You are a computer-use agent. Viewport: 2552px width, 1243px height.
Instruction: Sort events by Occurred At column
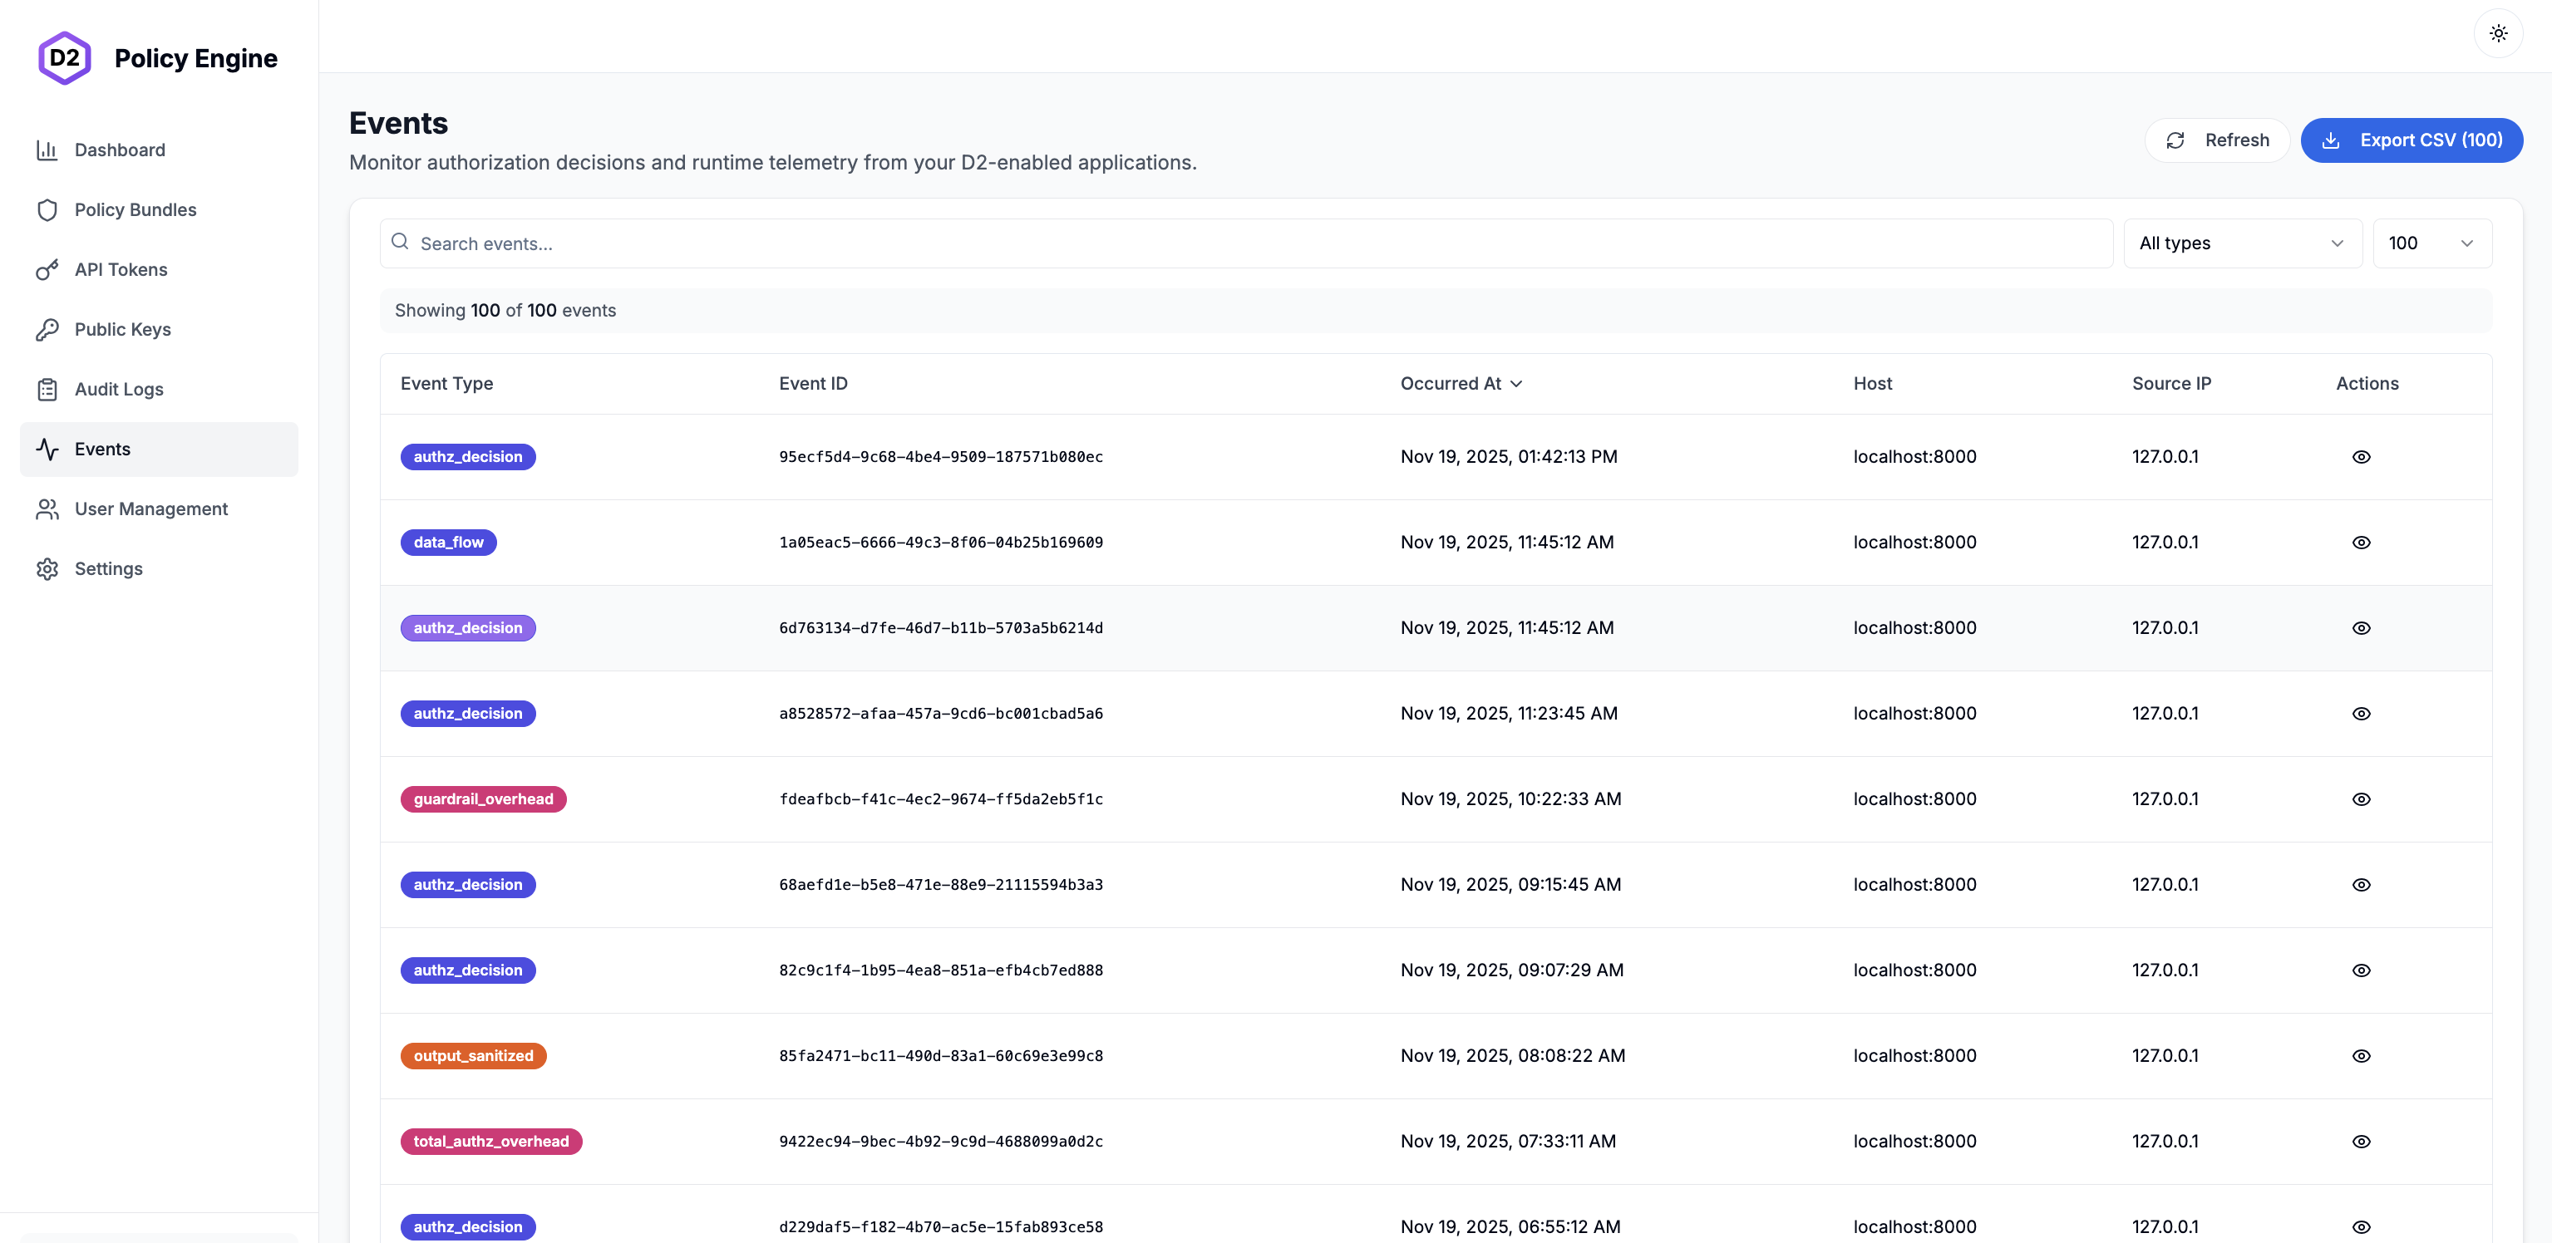(x=1461, y=383)
